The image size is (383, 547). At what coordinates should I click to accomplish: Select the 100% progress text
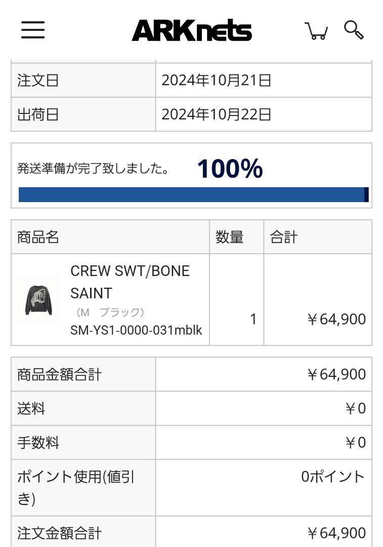(x=230, y=169)
